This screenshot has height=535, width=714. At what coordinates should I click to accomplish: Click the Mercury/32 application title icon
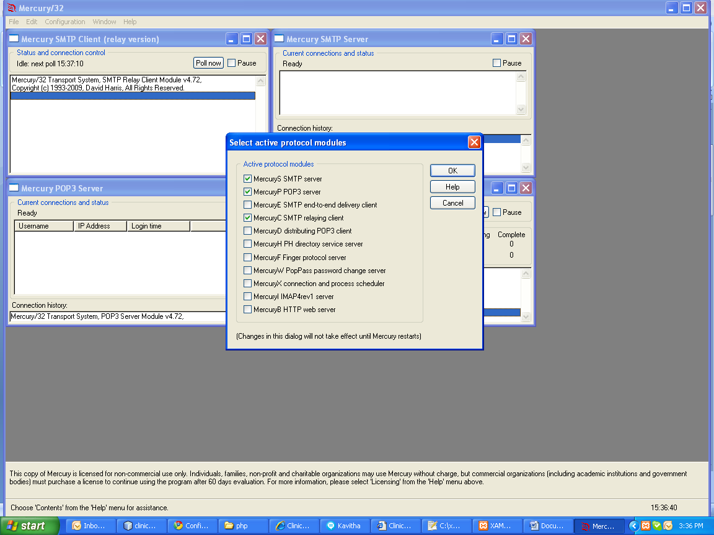(x=11, y=7)
